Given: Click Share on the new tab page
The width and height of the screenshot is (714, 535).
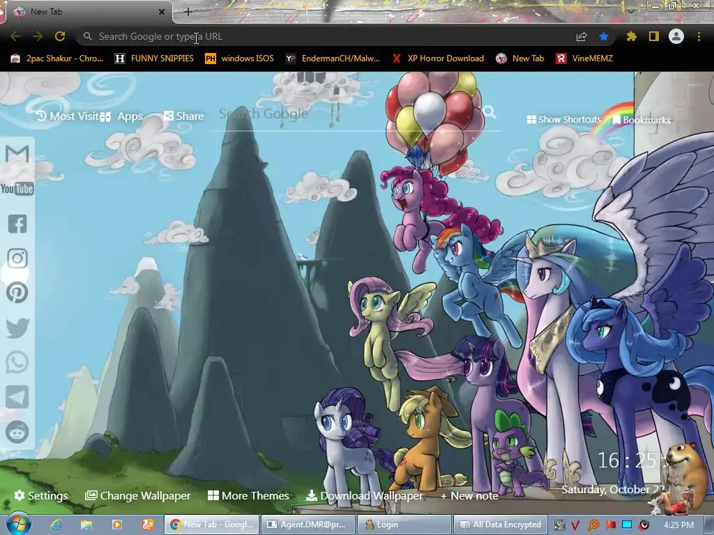Looking at the screenshot, I should [x=184, y=116].
